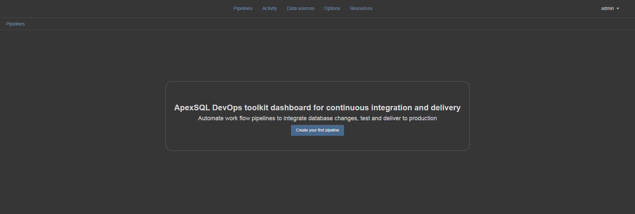Click the word DevOps in heading
The width and height of the screenshot is (635, 214).
227,108
